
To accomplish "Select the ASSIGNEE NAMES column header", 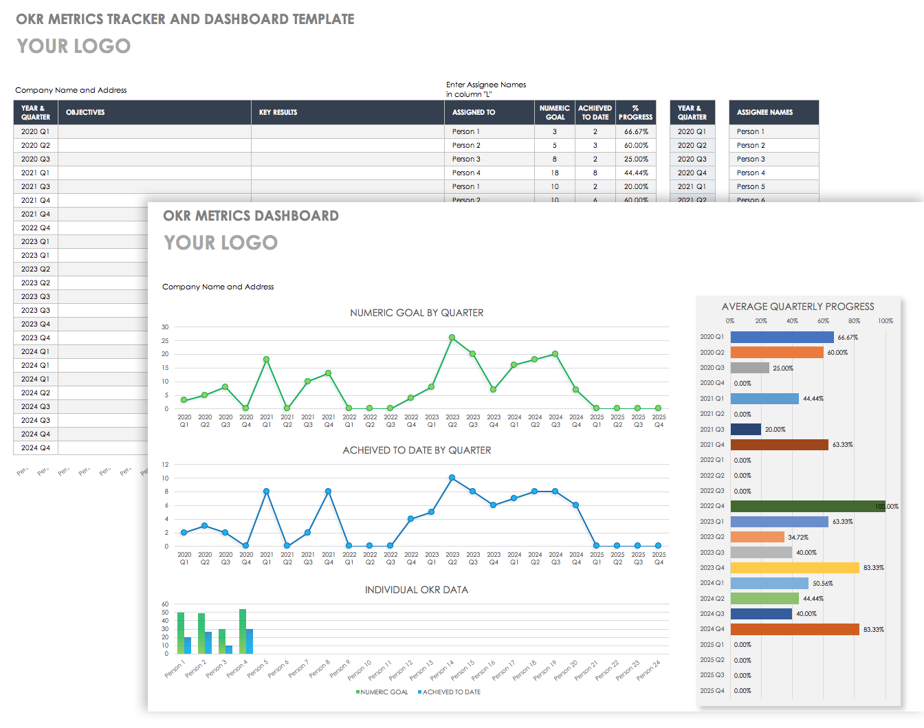I will (774, 112).
